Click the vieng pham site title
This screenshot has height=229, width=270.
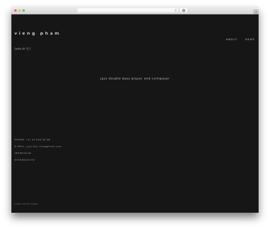(37, 34)
